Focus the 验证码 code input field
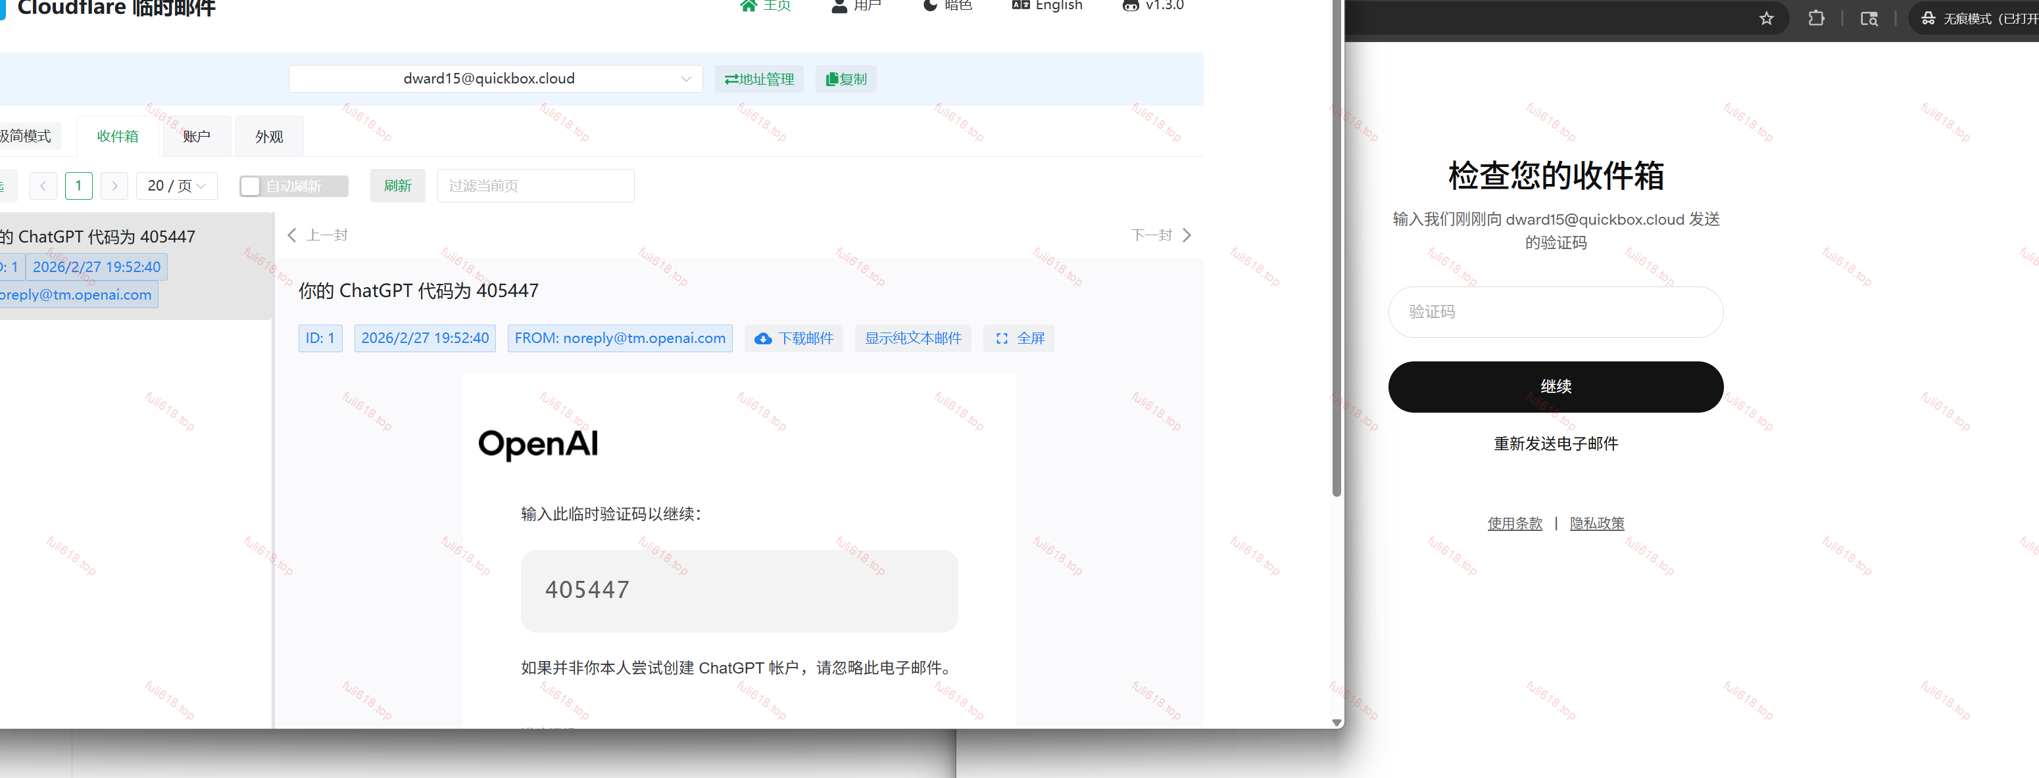The height and width of the screenshot is (778, 2039). (1556, 312)
